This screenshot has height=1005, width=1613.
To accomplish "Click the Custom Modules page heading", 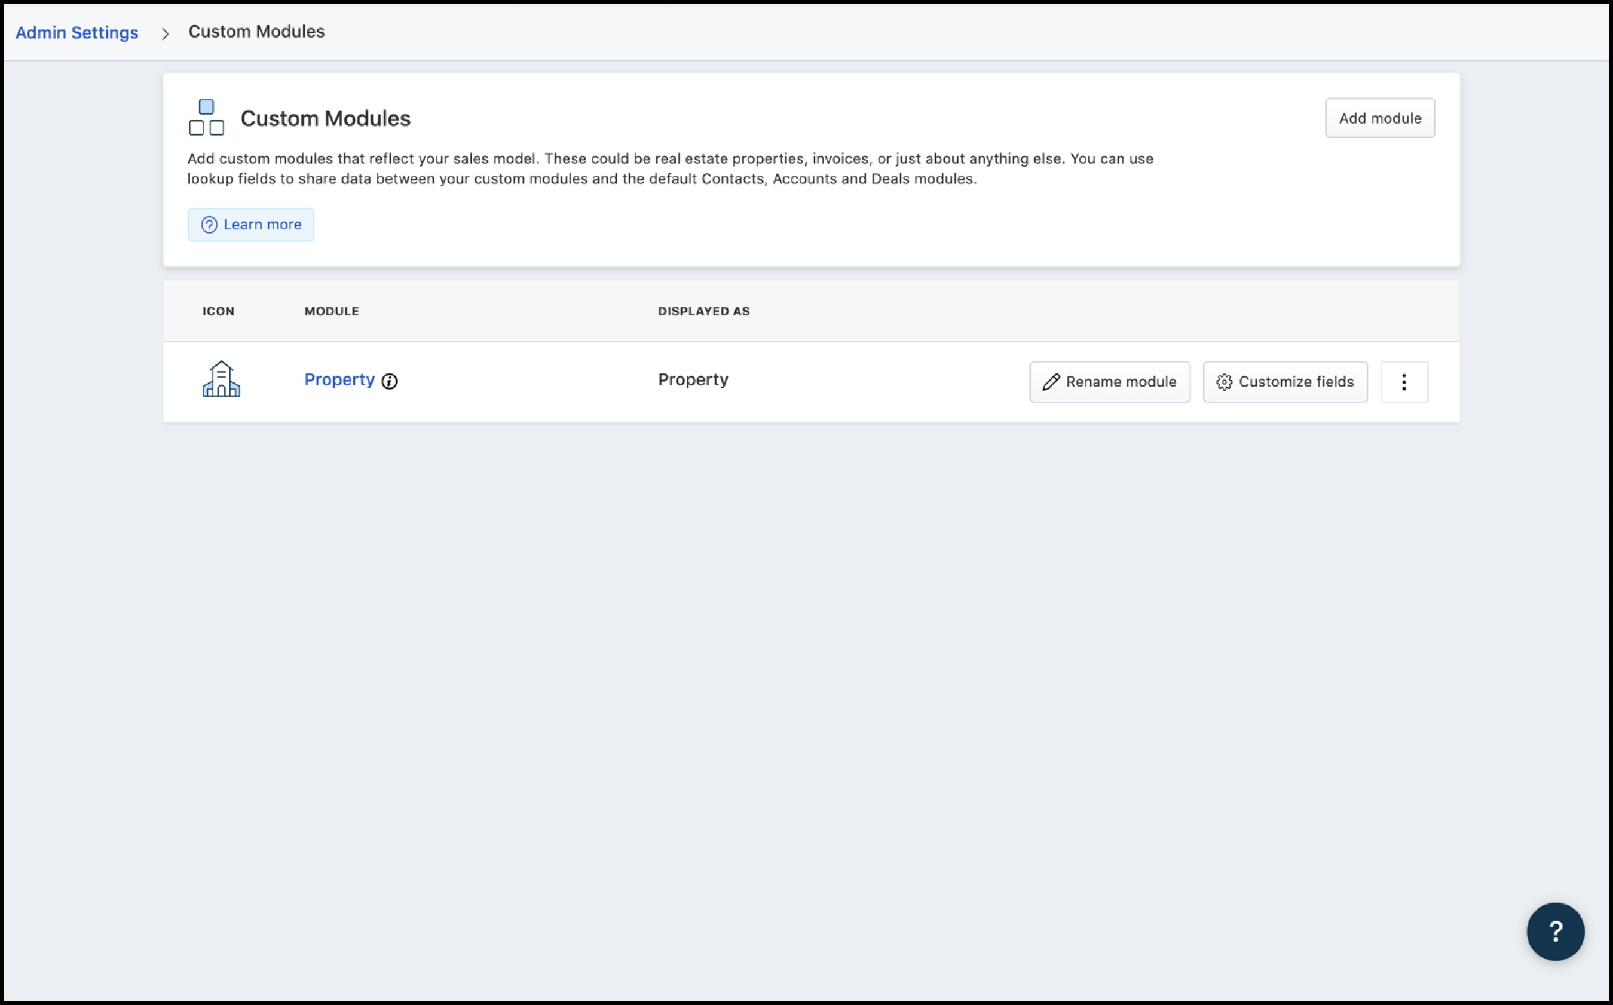I will 325,118.
